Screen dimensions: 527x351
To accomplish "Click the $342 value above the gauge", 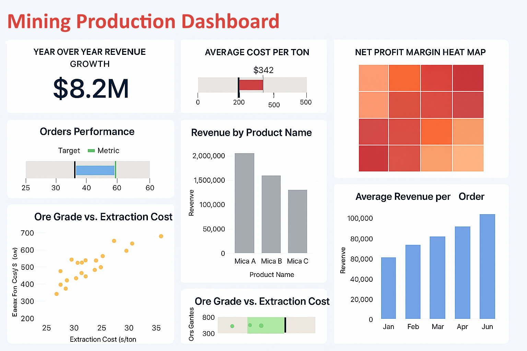I will point(263,70).
